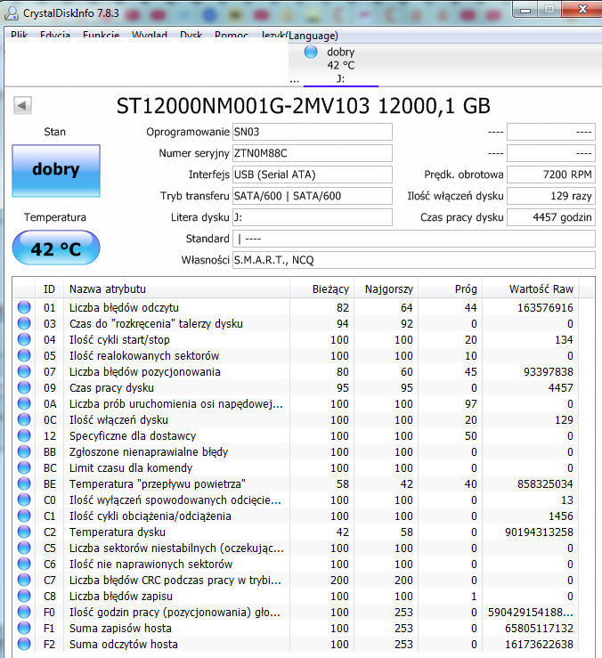The image size is (602, 658).
Task: Click the Próg column header
Action: coord(450,289)
